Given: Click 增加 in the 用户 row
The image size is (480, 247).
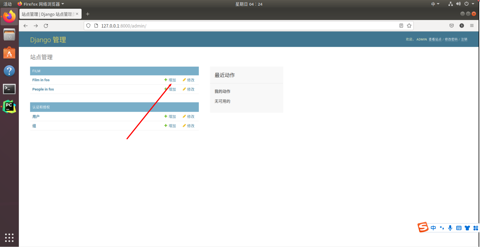Looking at the screenshot, I should tap(170, 117).
